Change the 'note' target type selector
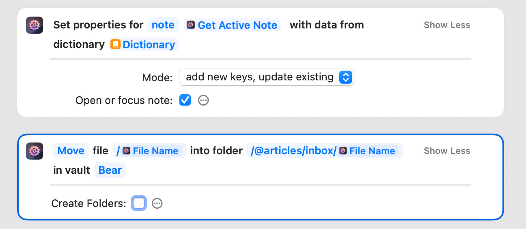The width and height of the screenshot is (526, 229). (x=163, y=25)
